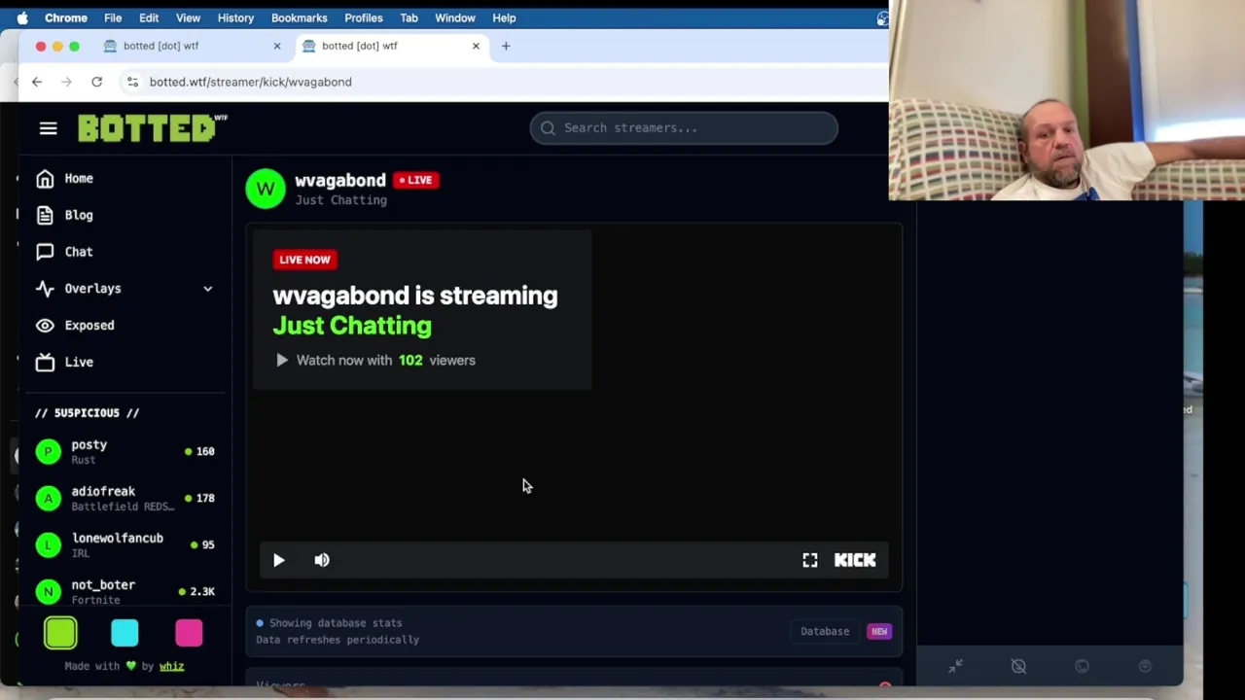The height and width of the screenshot is (700, 1245).
Task: View site information icon in the address bar
Action: click(x=132, y=82)
